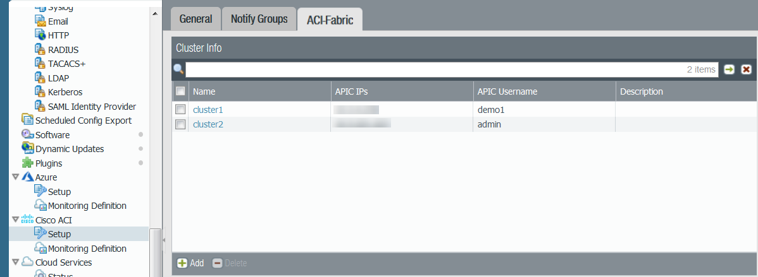Check the cluster2 row checkbox
This screenshot has height=277, width=758.
point(180,124)
